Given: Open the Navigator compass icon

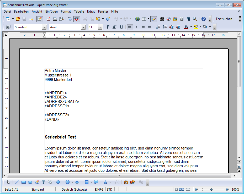Looking at the screenshot, I should 168,19.
